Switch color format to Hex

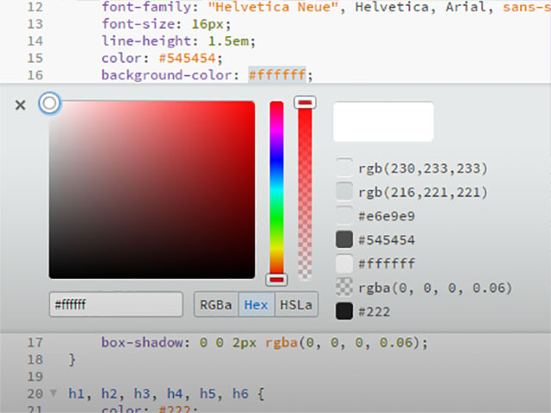[257, 305]
